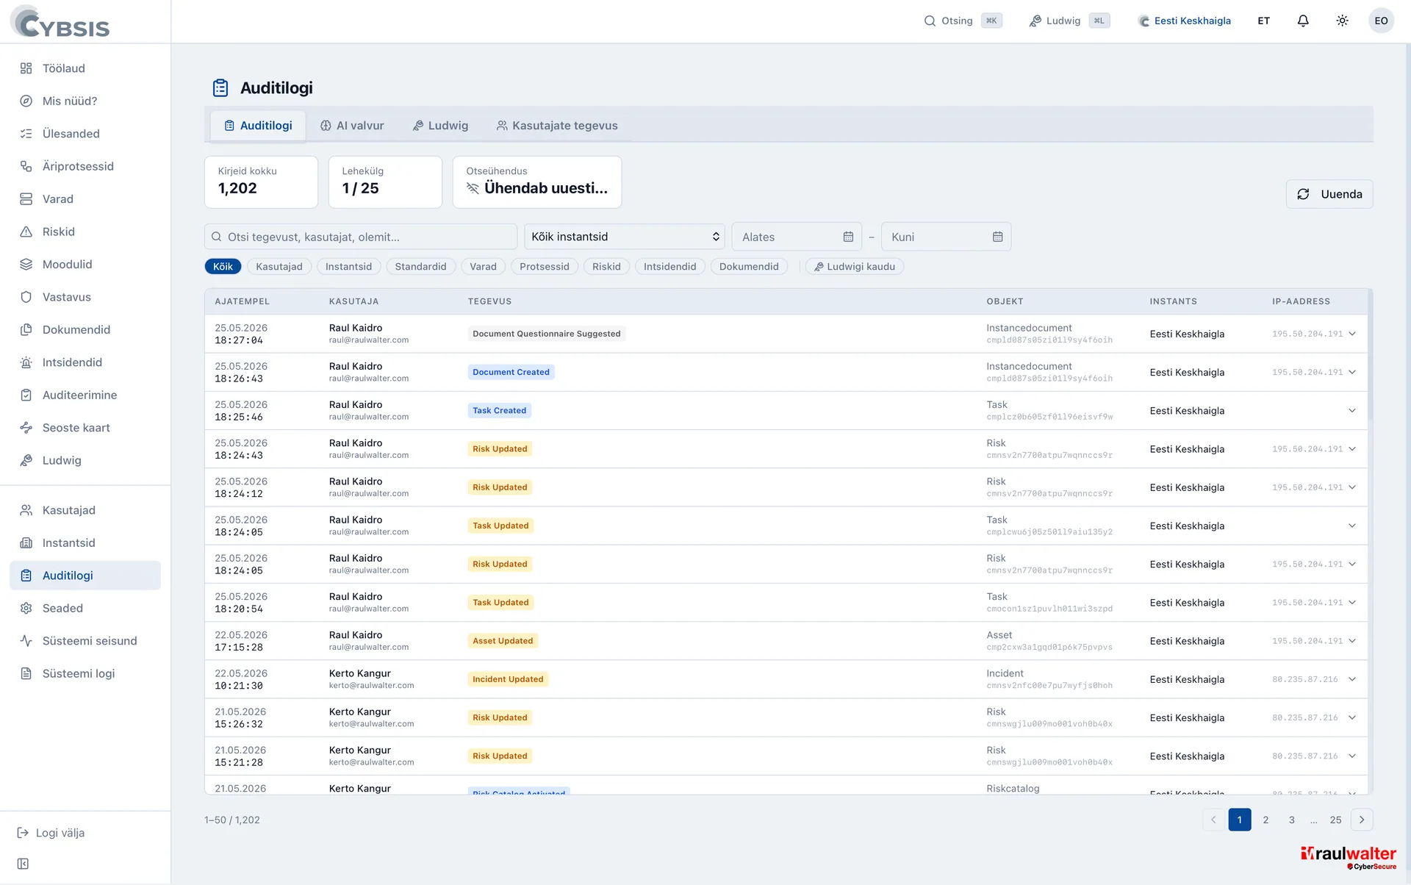Click the Logi välja exit icon
Viewport: 1411px width, 885px height.
pos(23,833)
